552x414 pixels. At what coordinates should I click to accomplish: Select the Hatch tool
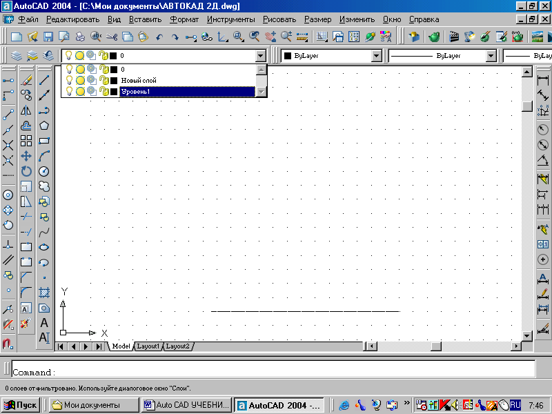click(x=44, y=293)
